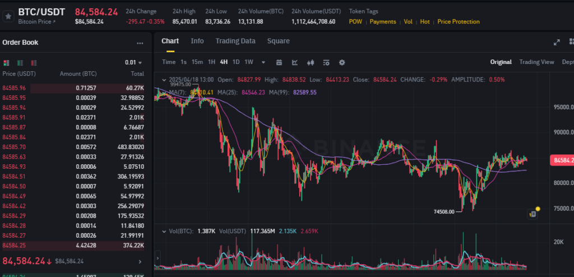Click the Price (USDT) column header
Image resolution: width=574 pixels, height=277 pixels.
coord(19,73)
